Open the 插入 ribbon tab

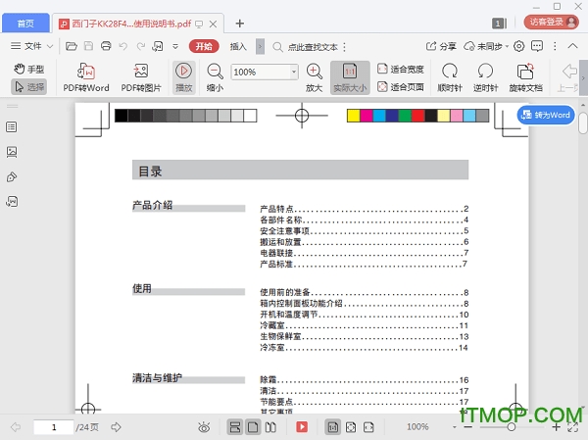[x=238, y=46]
